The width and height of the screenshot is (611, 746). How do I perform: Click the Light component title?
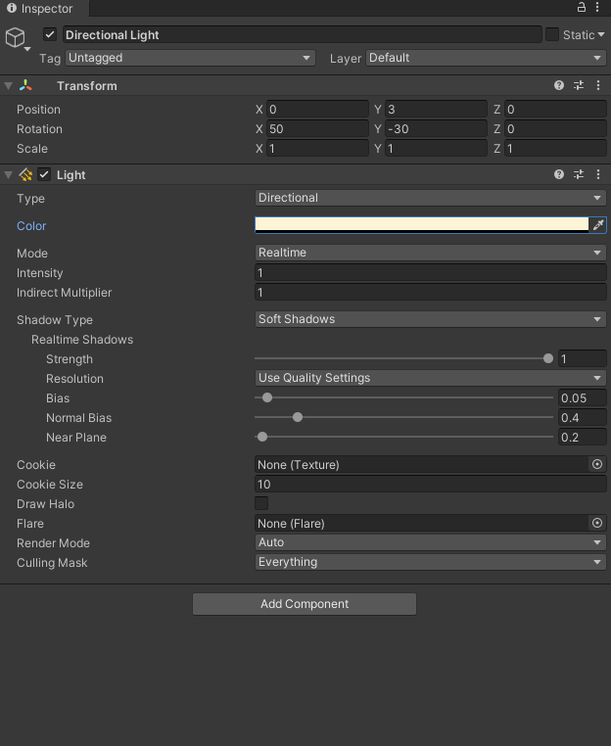click(70, 175)
